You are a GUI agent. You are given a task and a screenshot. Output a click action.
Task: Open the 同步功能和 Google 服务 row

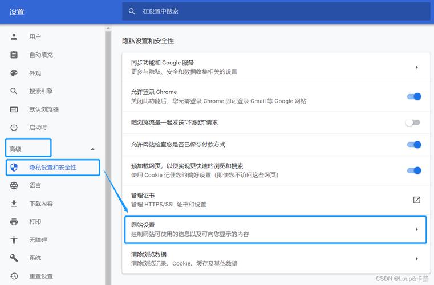pos(276,67)
